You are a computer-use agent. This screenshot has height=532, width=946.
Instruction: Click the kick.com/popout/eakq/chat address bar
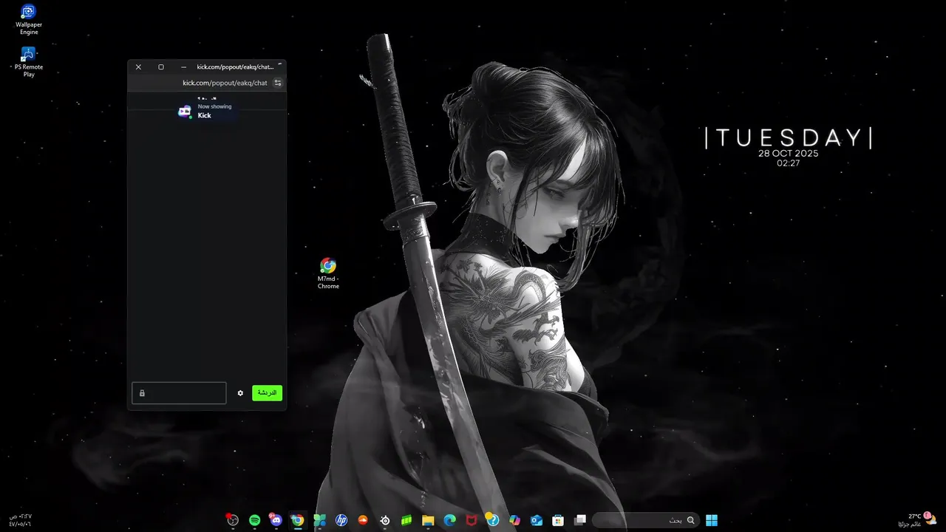pos(225,83)
